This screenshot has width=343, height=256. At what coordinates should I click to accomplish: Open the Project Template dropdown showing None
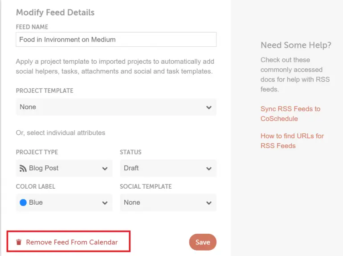pyautogui.click(x=116, y=107)
